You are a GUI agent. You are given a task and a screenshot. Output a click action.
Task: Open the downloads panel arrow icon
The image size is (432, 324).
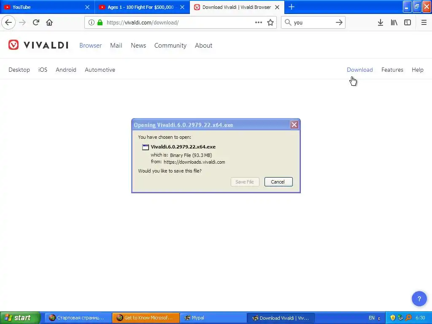(x=381, y=22)
